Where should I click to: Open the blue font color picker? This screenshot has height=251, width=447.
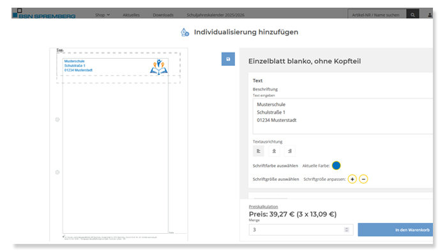pyautogui.click(x=337, y=165)
